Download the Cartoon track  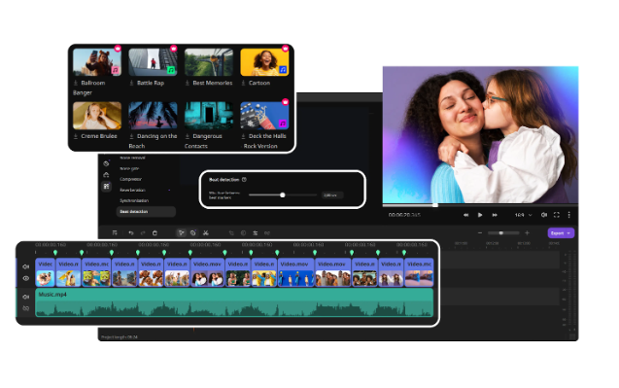coord(243,83)
